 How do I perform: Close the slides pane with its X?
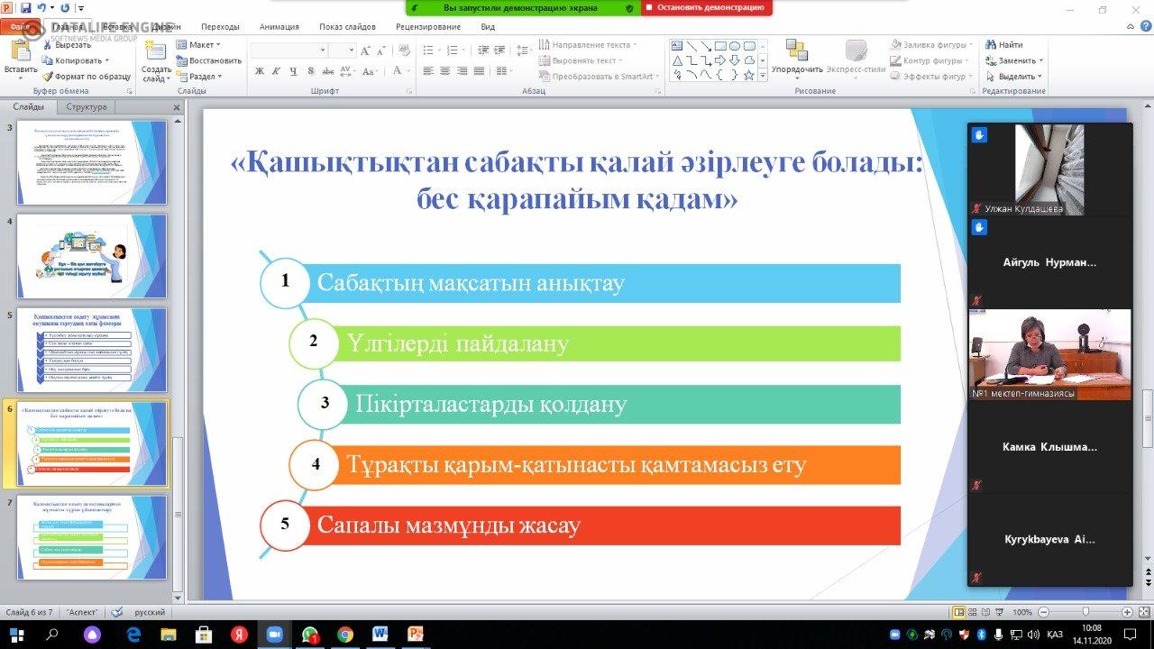177,107
